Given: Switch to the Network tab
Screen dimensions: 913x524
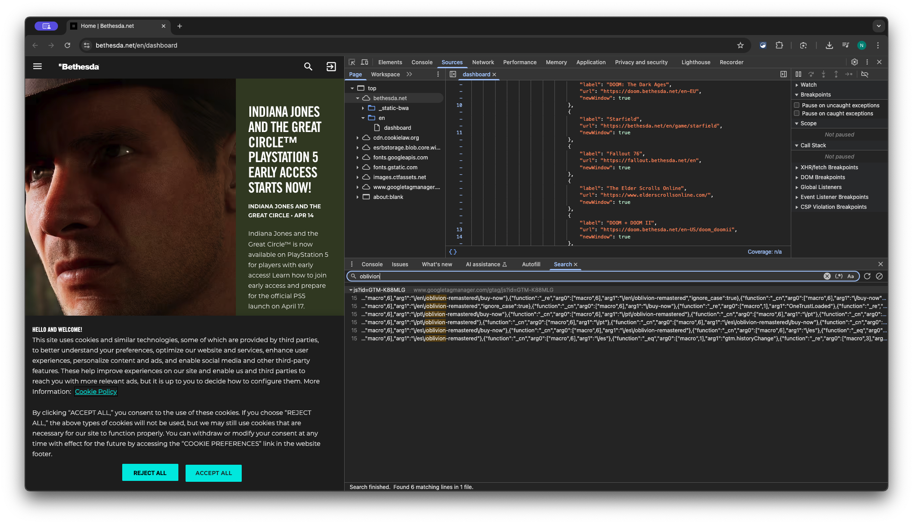Looking at the screenshot, I should click(483, 62).
